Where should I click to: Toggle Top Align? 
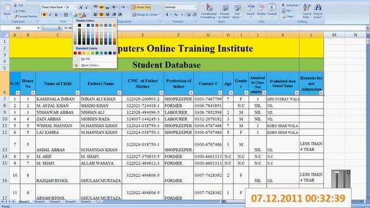pos(95,7)
